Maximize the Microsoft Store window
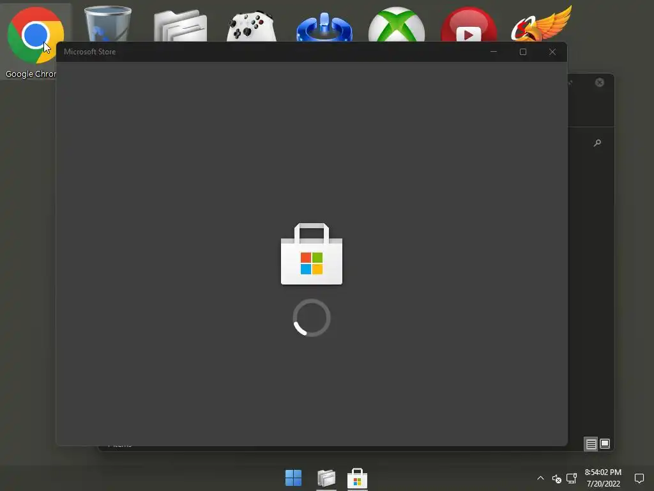This screenshot has height=491, width=654. (523, 52)
